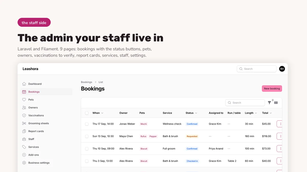Open Vaccinations from the sidebar

point(46,115)
